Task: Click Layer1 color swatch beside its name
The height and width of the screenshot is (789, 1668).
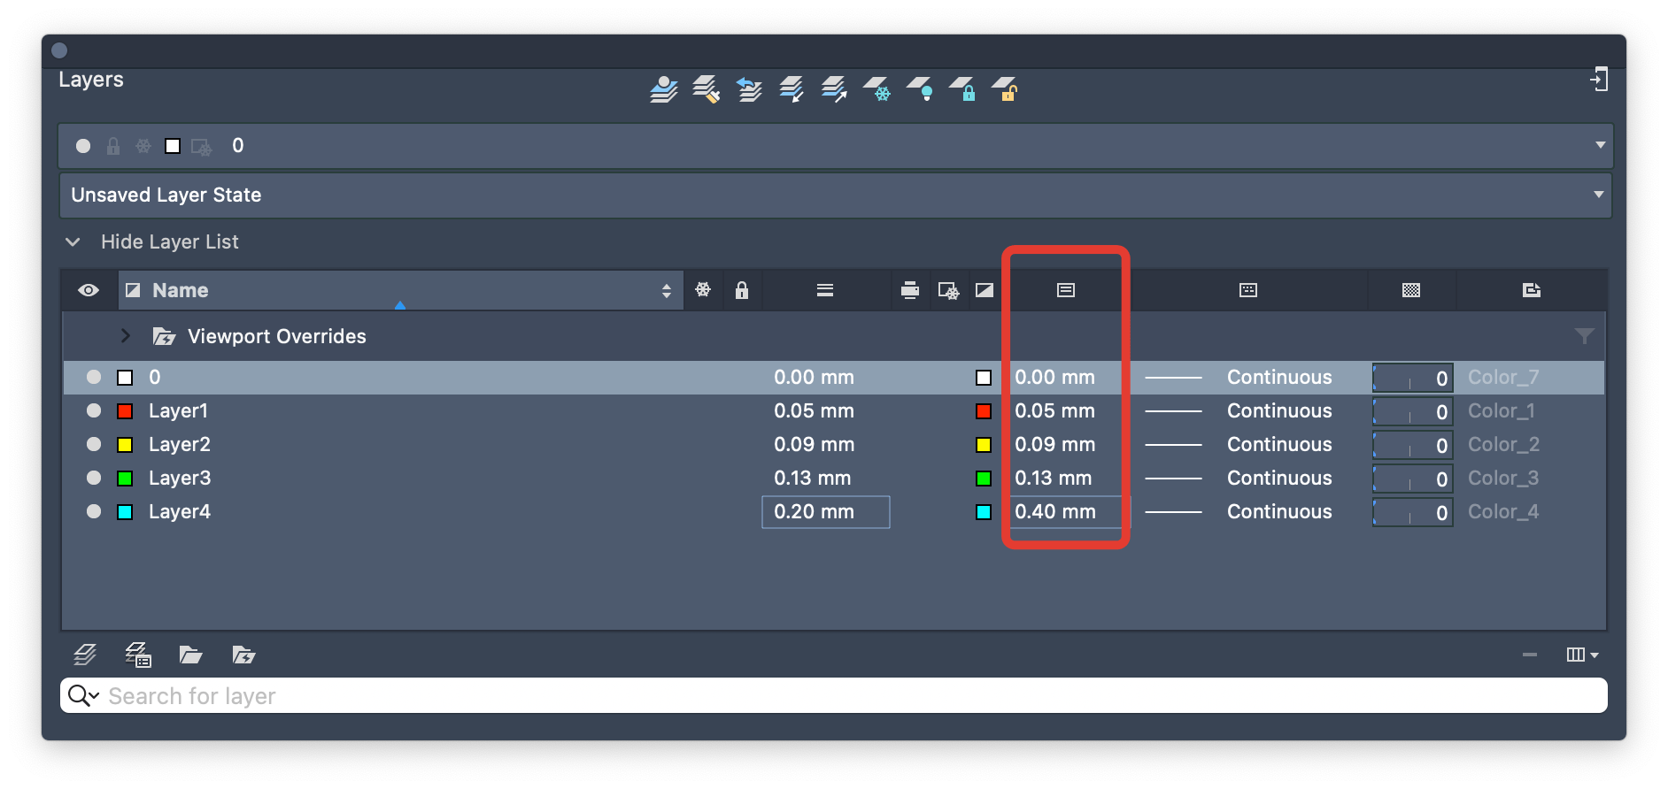Action: coord(125,411)
